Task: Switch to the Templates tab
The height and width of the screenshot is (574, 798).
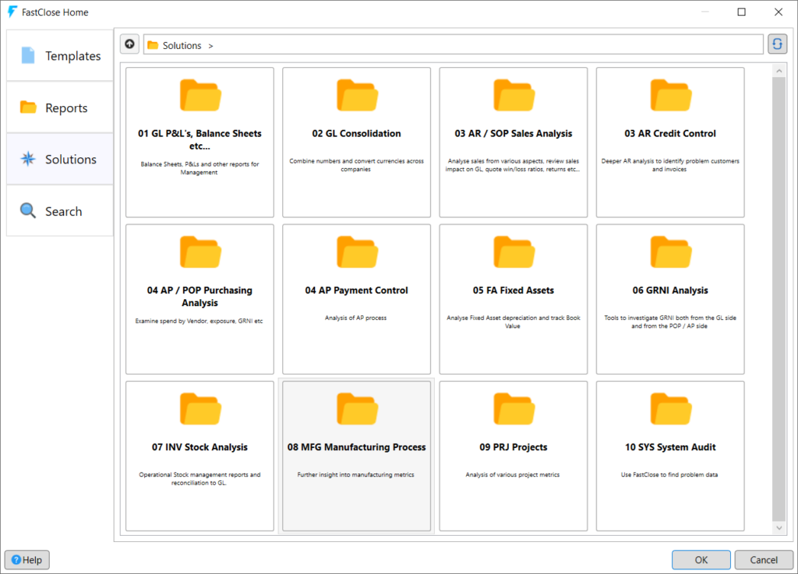Action: coord(60,55)
